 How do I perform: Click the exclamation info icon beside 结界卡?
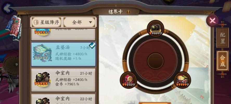point(128,12)
